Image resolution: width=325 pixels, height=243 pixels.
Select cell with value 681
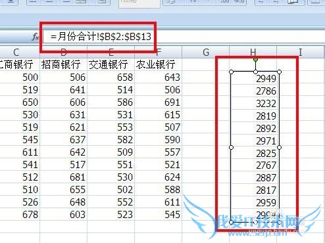(64, 177)
